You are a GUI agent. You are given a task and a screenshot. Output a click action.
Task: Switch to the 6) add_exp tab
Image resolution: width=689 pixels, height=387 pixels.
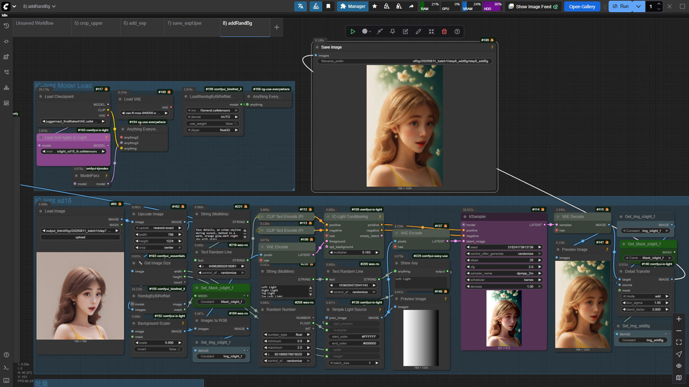pos(135,23)
